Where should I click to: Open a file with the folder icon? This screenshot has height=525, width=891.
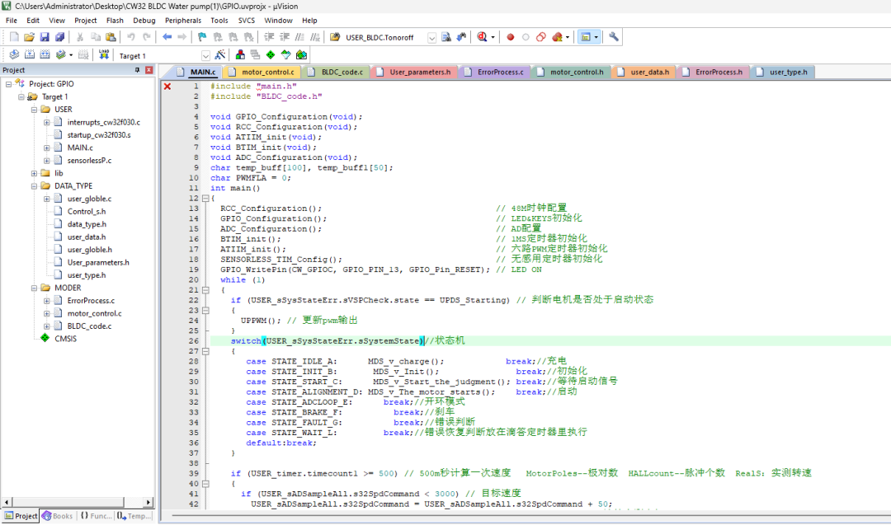pos(29,37)
